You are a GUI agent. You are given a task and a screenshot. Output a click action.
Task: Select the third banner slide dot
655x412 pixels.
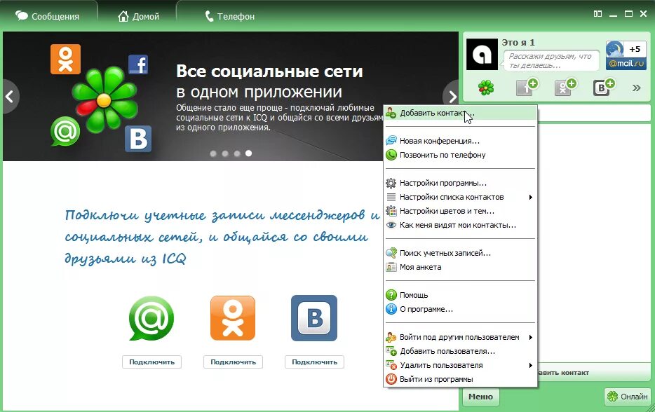[x=237, y=153]
